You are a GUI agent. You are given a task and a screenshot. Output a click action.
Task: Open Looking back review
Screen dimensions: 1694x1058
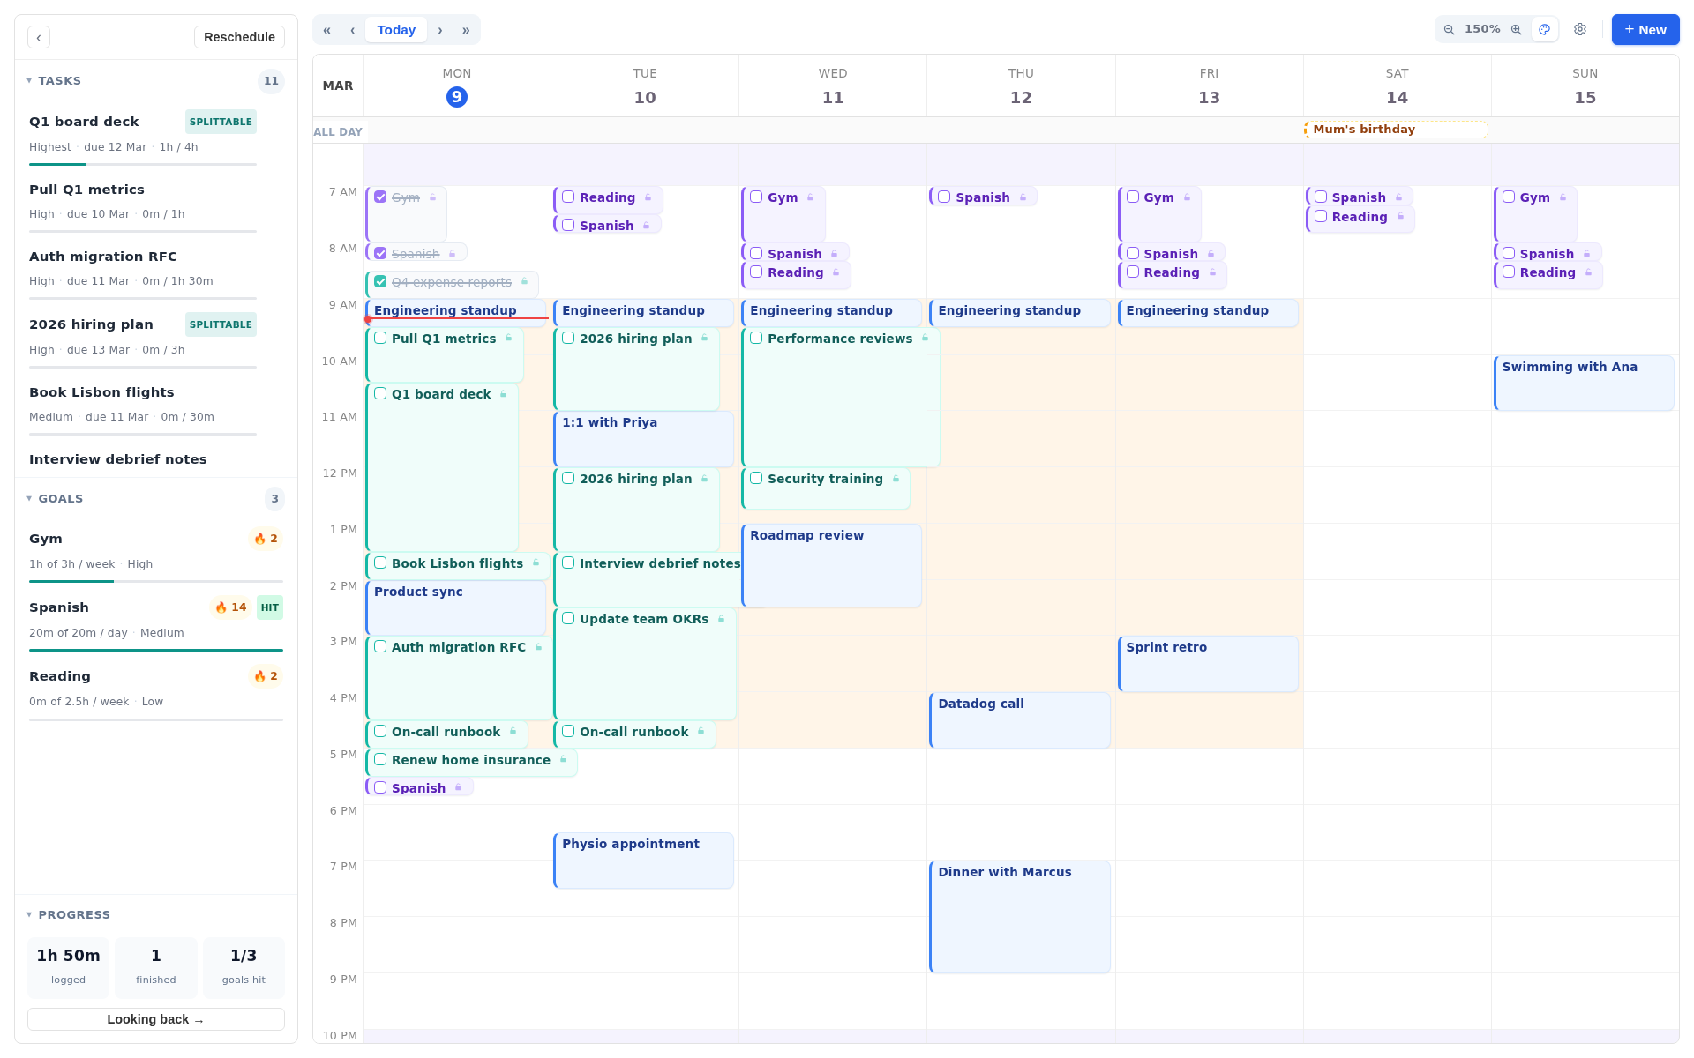point(156,1019)
